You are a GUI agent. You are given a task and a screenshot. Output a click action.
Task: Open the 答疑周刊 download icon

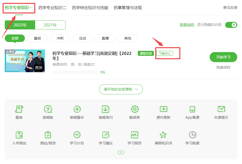tap(105, 109)
